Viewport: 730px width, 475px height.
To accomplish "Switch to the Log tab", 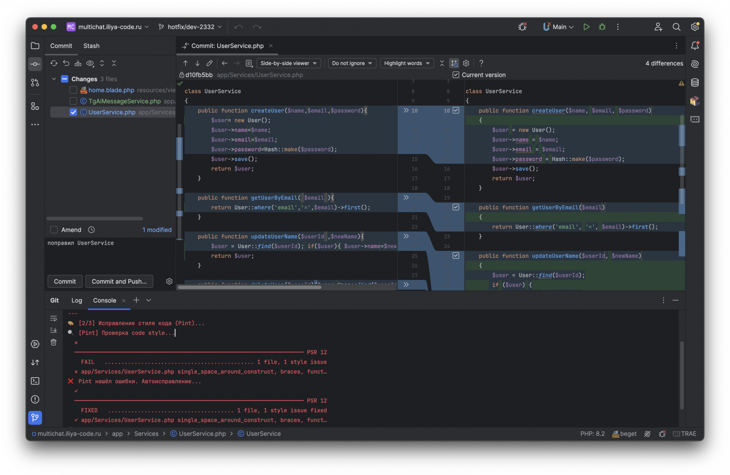I will click(x=77, y=300).
